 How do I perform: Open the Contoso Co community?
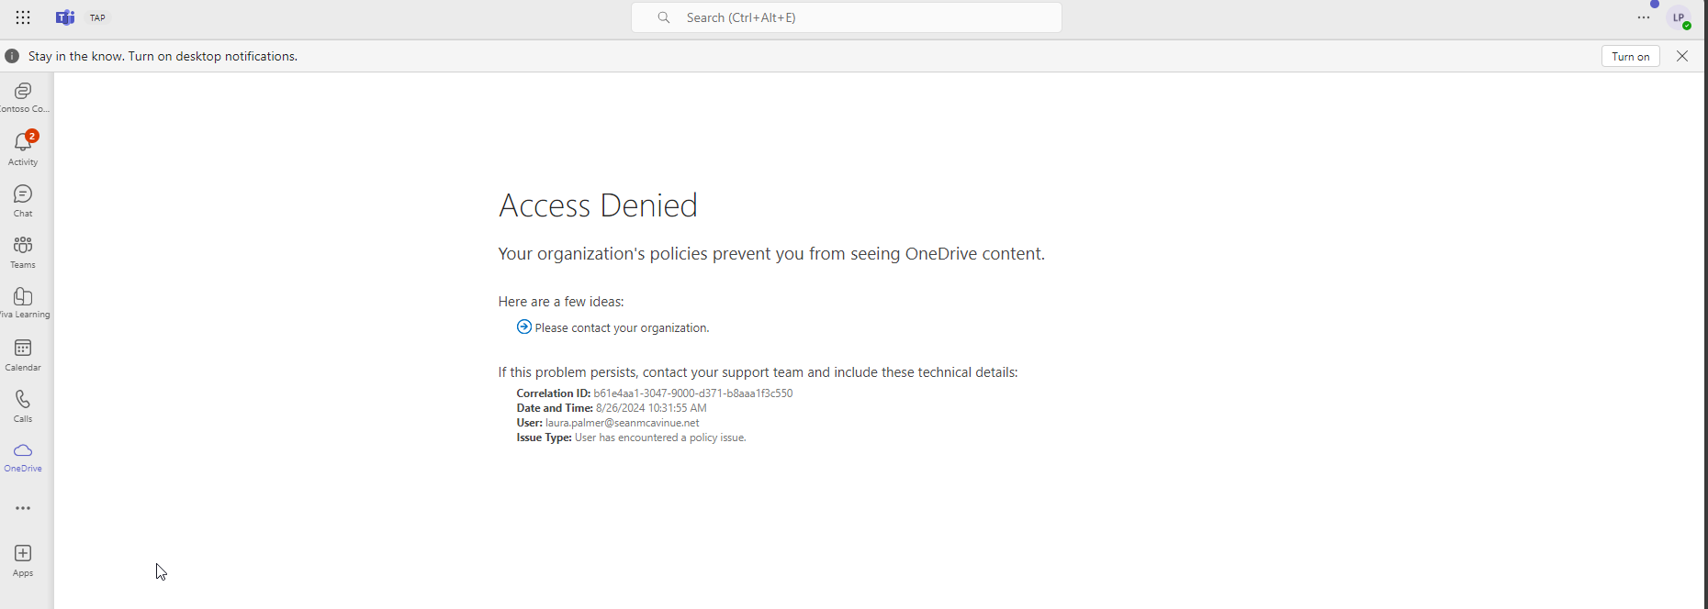pyautogui.click(x=22, y=95)
